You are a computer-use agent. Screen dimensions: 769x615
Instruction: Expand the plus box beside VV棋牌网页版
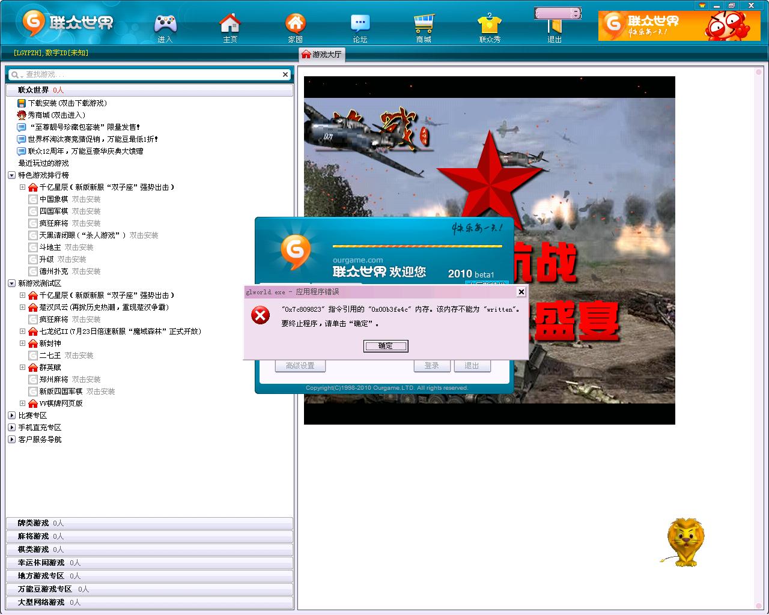23,404
